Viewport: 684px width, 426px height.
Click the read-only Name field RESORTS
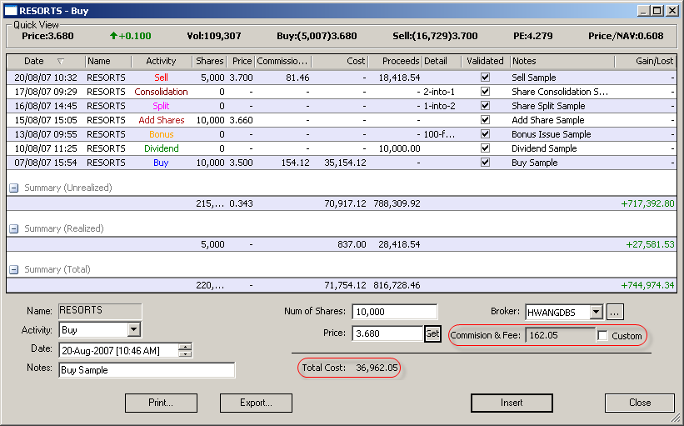pos(100,311)
